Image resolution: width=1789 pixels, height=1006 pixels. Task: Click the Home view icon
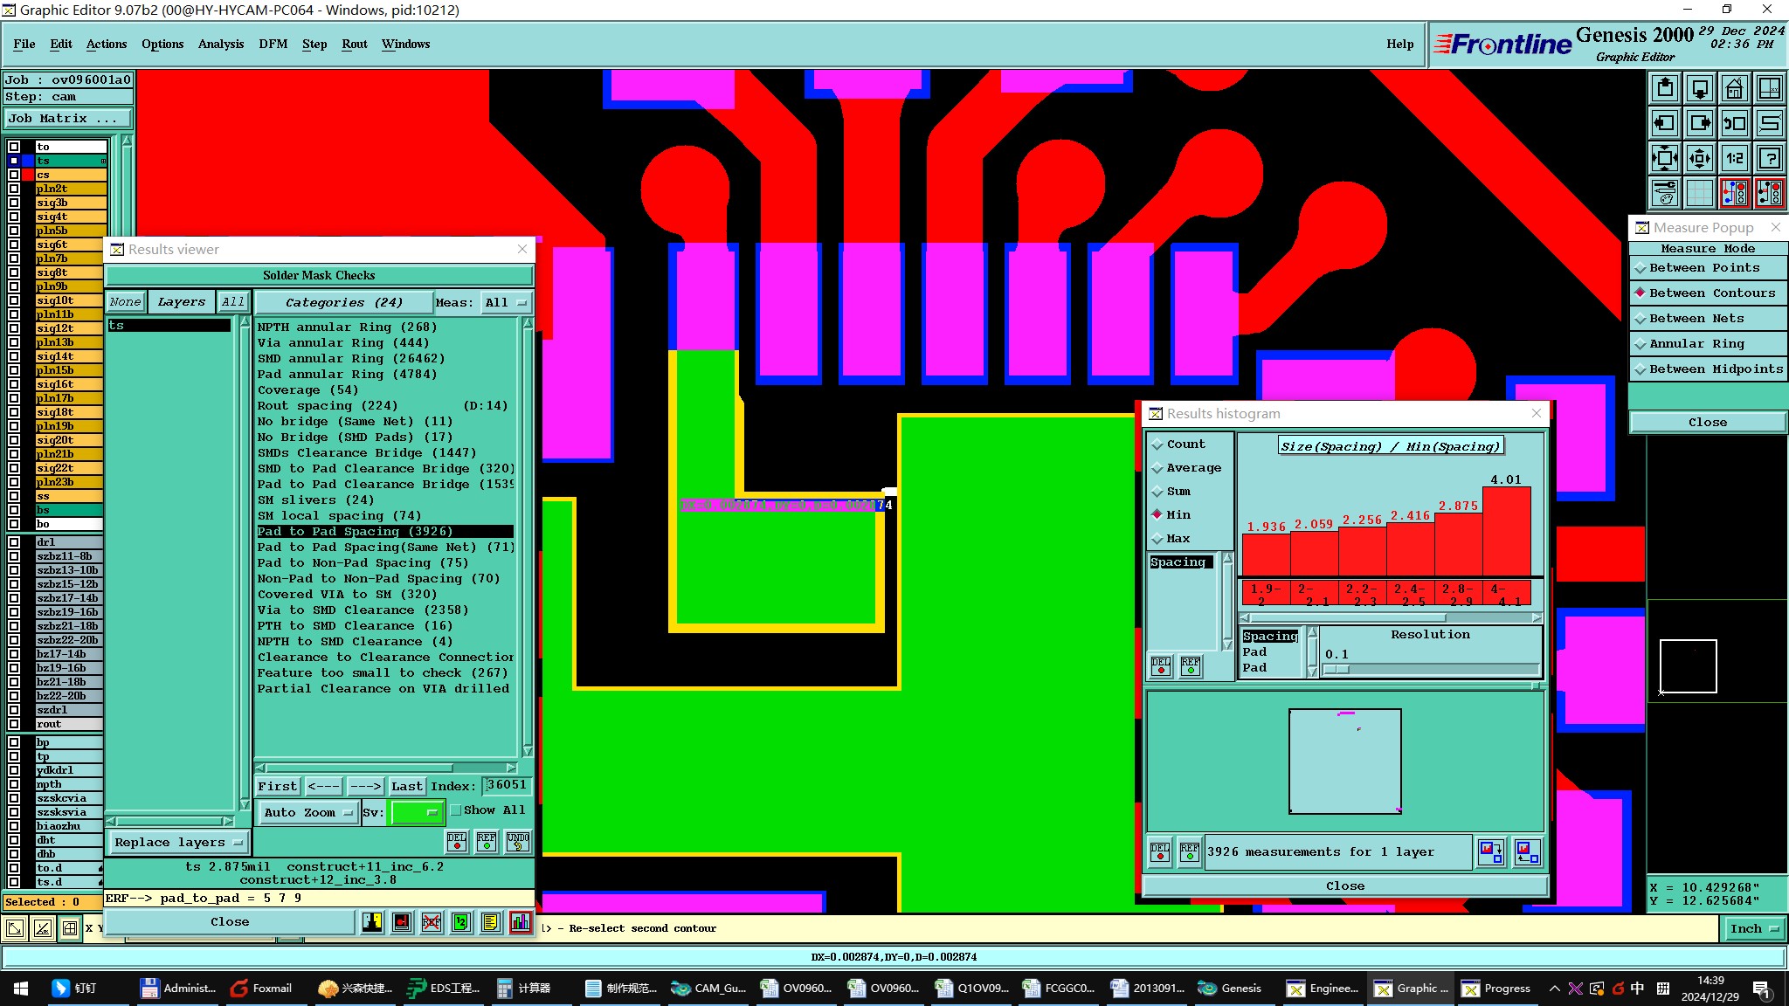coord(1734,88)
